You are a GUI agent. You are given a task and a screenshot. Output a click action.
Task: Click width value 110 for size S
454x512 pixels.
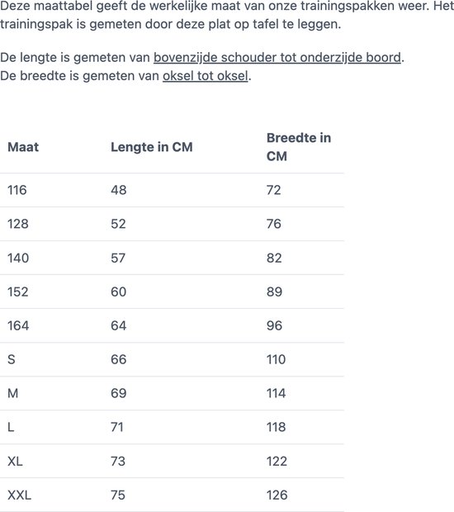pyautogui.click(x=277, y=359)
